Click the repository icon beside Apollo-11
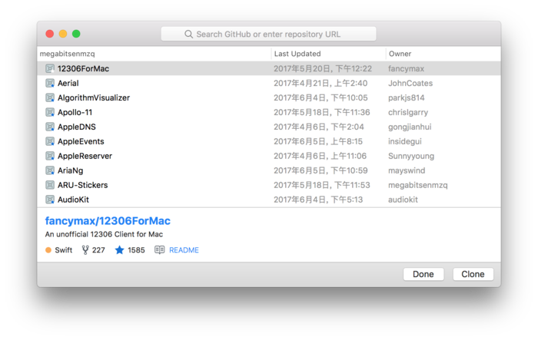 (x=50, y=112)
